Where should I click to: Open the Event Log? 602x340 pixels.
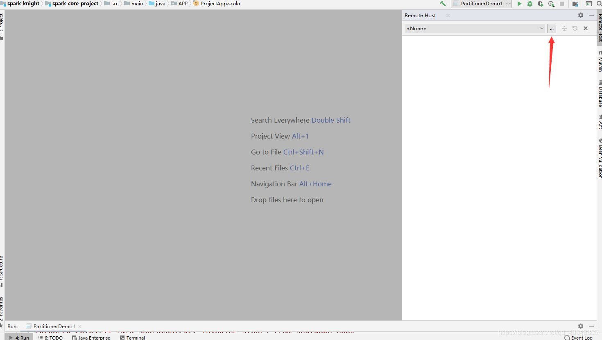click(578, 338)
